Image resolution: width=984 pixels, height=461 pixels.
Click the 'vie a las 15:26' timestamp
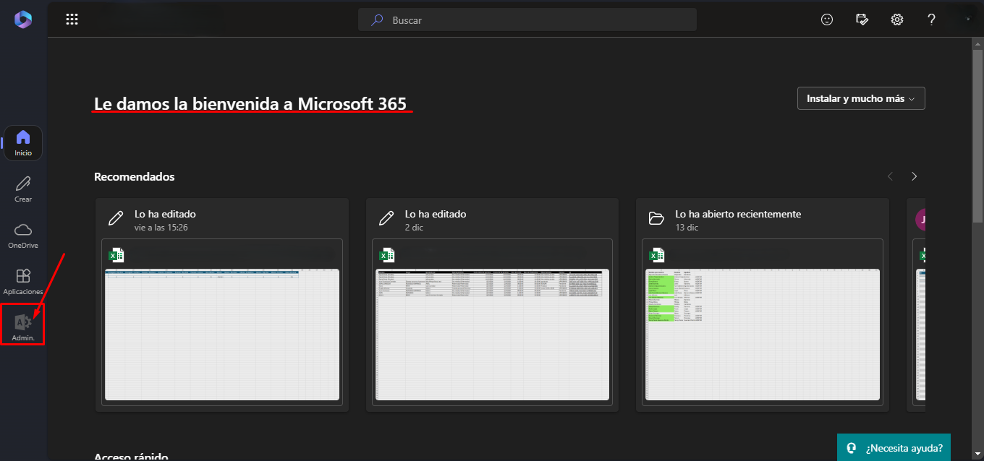click(161, 228)
